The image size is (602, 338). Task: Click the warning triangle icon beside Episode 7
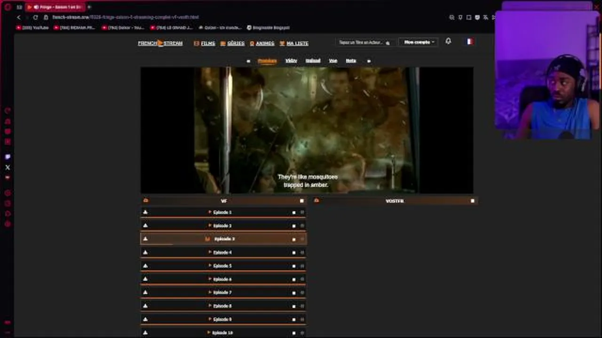click(x=145, y=292)
